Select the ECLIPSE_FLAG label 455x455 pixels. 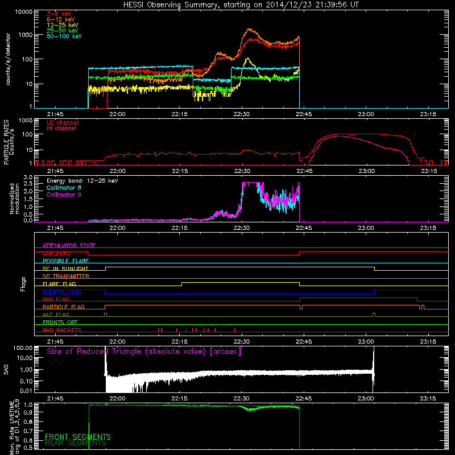(x=62, y=292)
